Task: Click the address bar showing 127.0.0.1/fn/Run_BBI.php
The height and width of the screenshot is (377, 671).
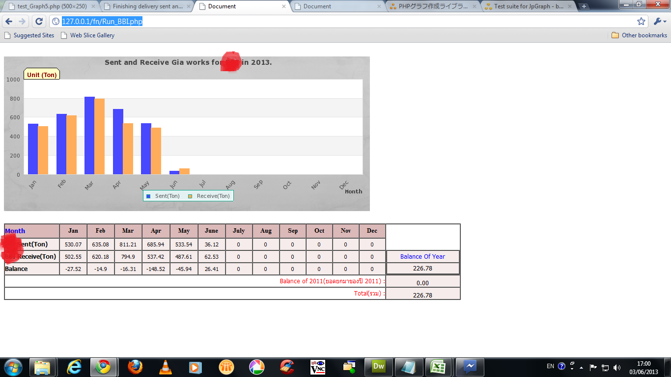Action: point(344,22)
